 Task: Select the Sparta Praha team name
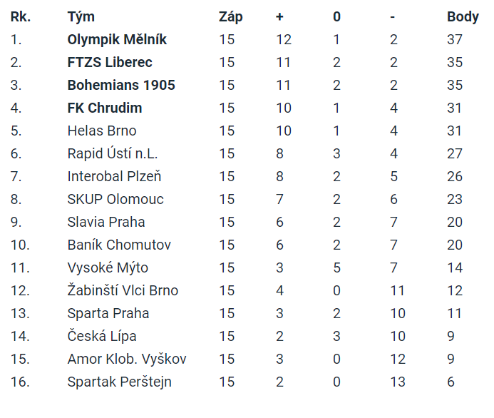[108, 314]
